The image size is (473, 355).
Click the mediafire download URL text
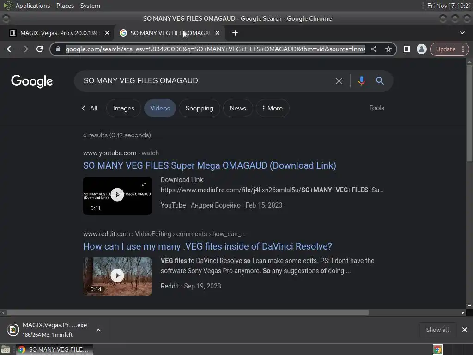pos(272,190)
